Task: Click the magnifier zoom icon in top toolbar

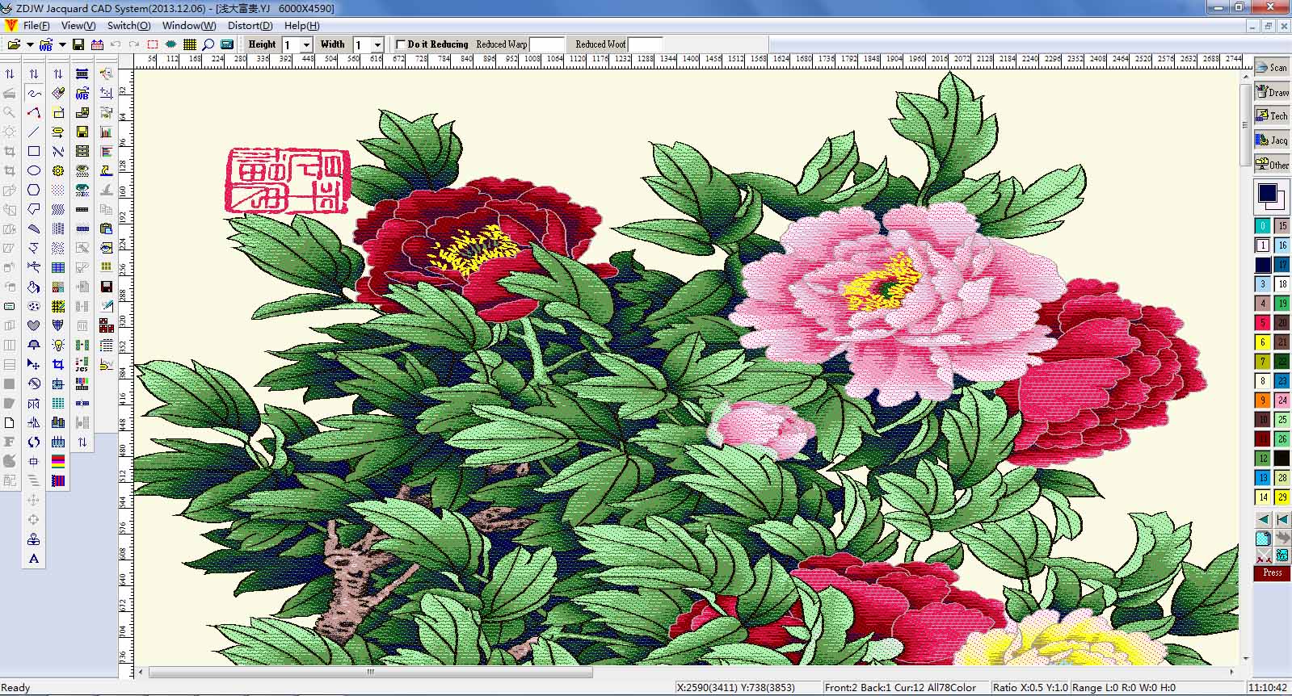Action: click(x=208, y=44)
